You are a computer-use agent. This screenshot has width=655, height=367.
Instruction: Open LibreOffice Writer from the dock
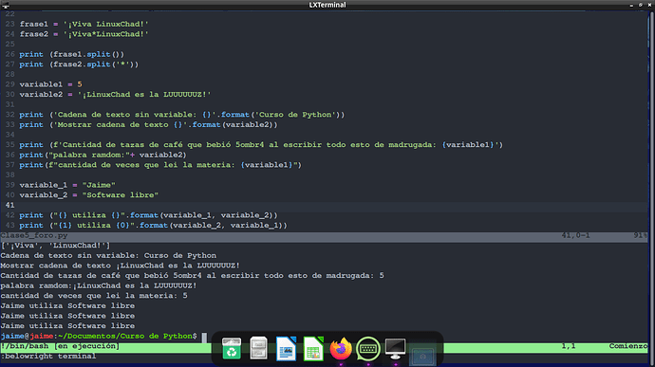coord(286,349)
